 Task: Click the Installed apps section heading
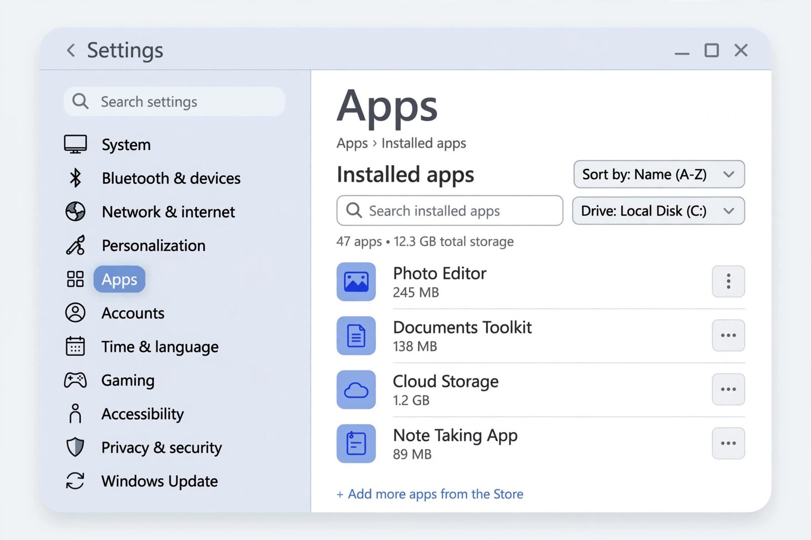click(405, 175)
